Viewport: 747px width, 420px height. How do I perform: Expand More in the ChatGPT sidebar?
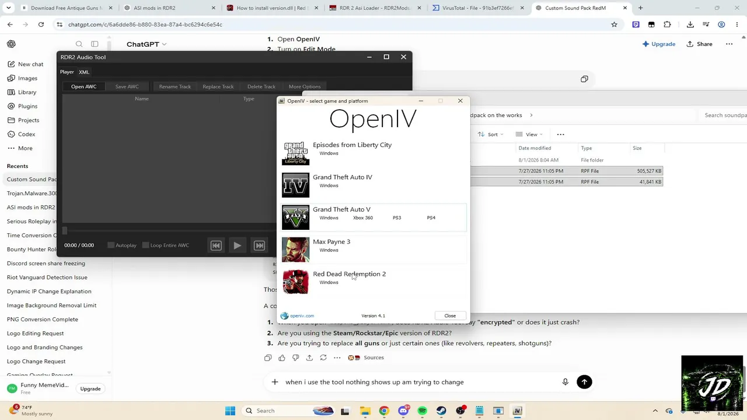(x=25, y=148)
